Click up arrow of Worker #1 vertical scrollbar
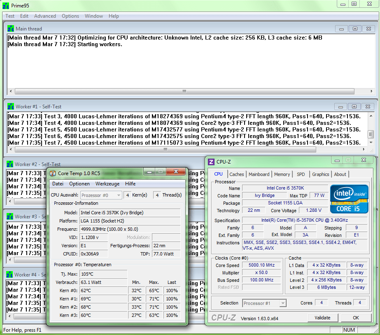 point(371,116)
